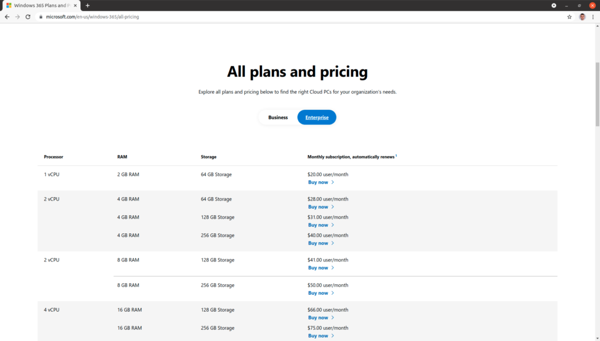The image size is (600, 341).
Task: View site security lock info
Action: click(41, 17)
